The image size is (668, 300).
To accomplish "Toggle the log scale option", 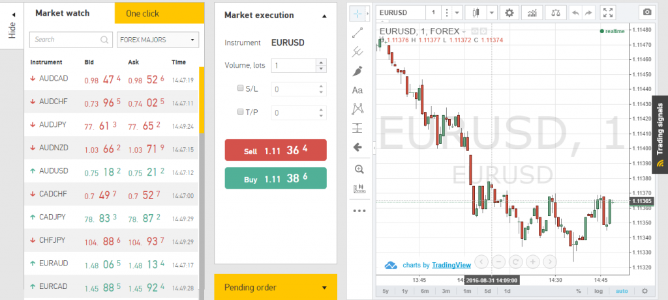I will click(x=599, y=291).
